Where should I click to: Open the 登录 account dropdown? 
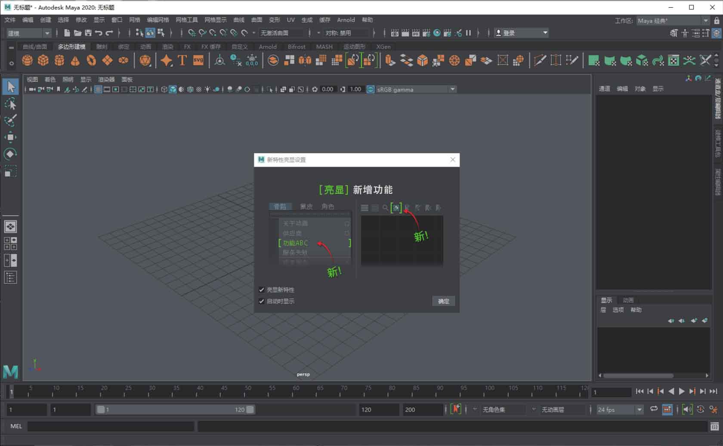pos(521,33)
